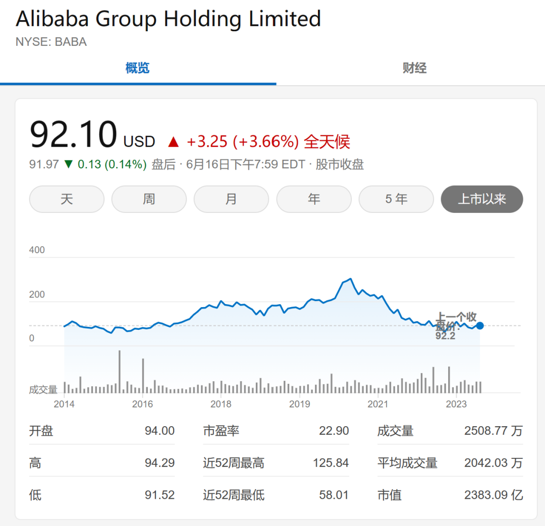Click the 近52周最高 value 125.84
Viewport: 545px width, 526px height.
pyautogui.click(x=331, y=462)
